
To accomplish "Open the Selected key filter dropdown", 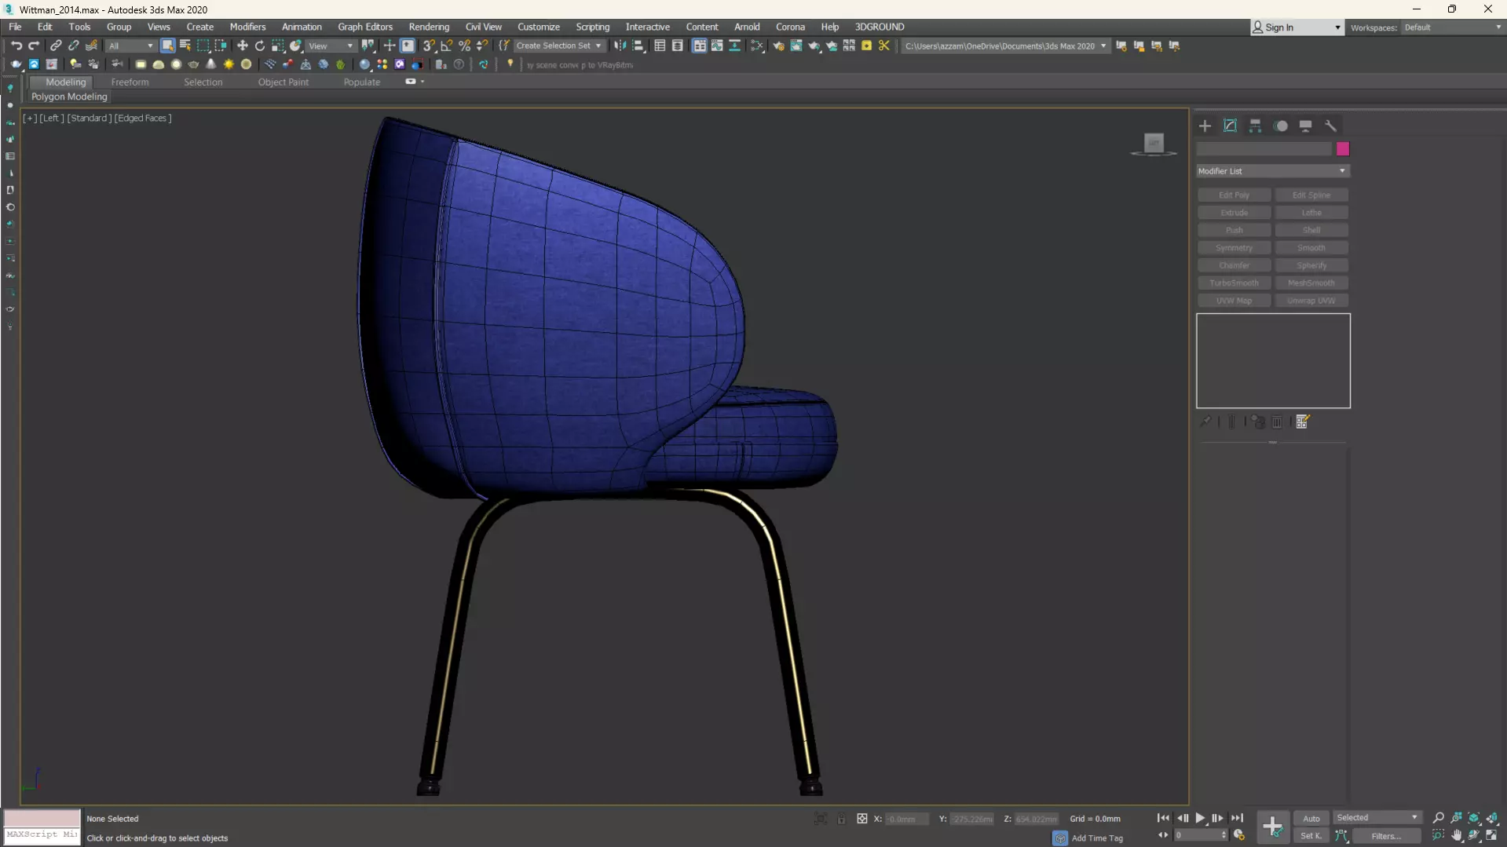I will [1377, 818].
